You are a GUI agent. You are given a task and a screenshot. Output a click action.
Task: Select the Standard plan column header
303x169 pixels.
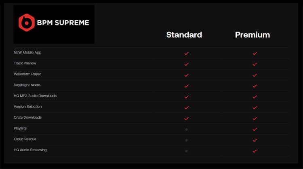[x=184, y=35]
